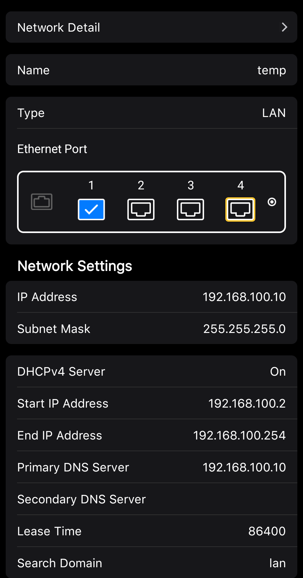The image size is (303, 578).
Task: Open Network Detail chevron arrow
Action: tap(284, 27)
